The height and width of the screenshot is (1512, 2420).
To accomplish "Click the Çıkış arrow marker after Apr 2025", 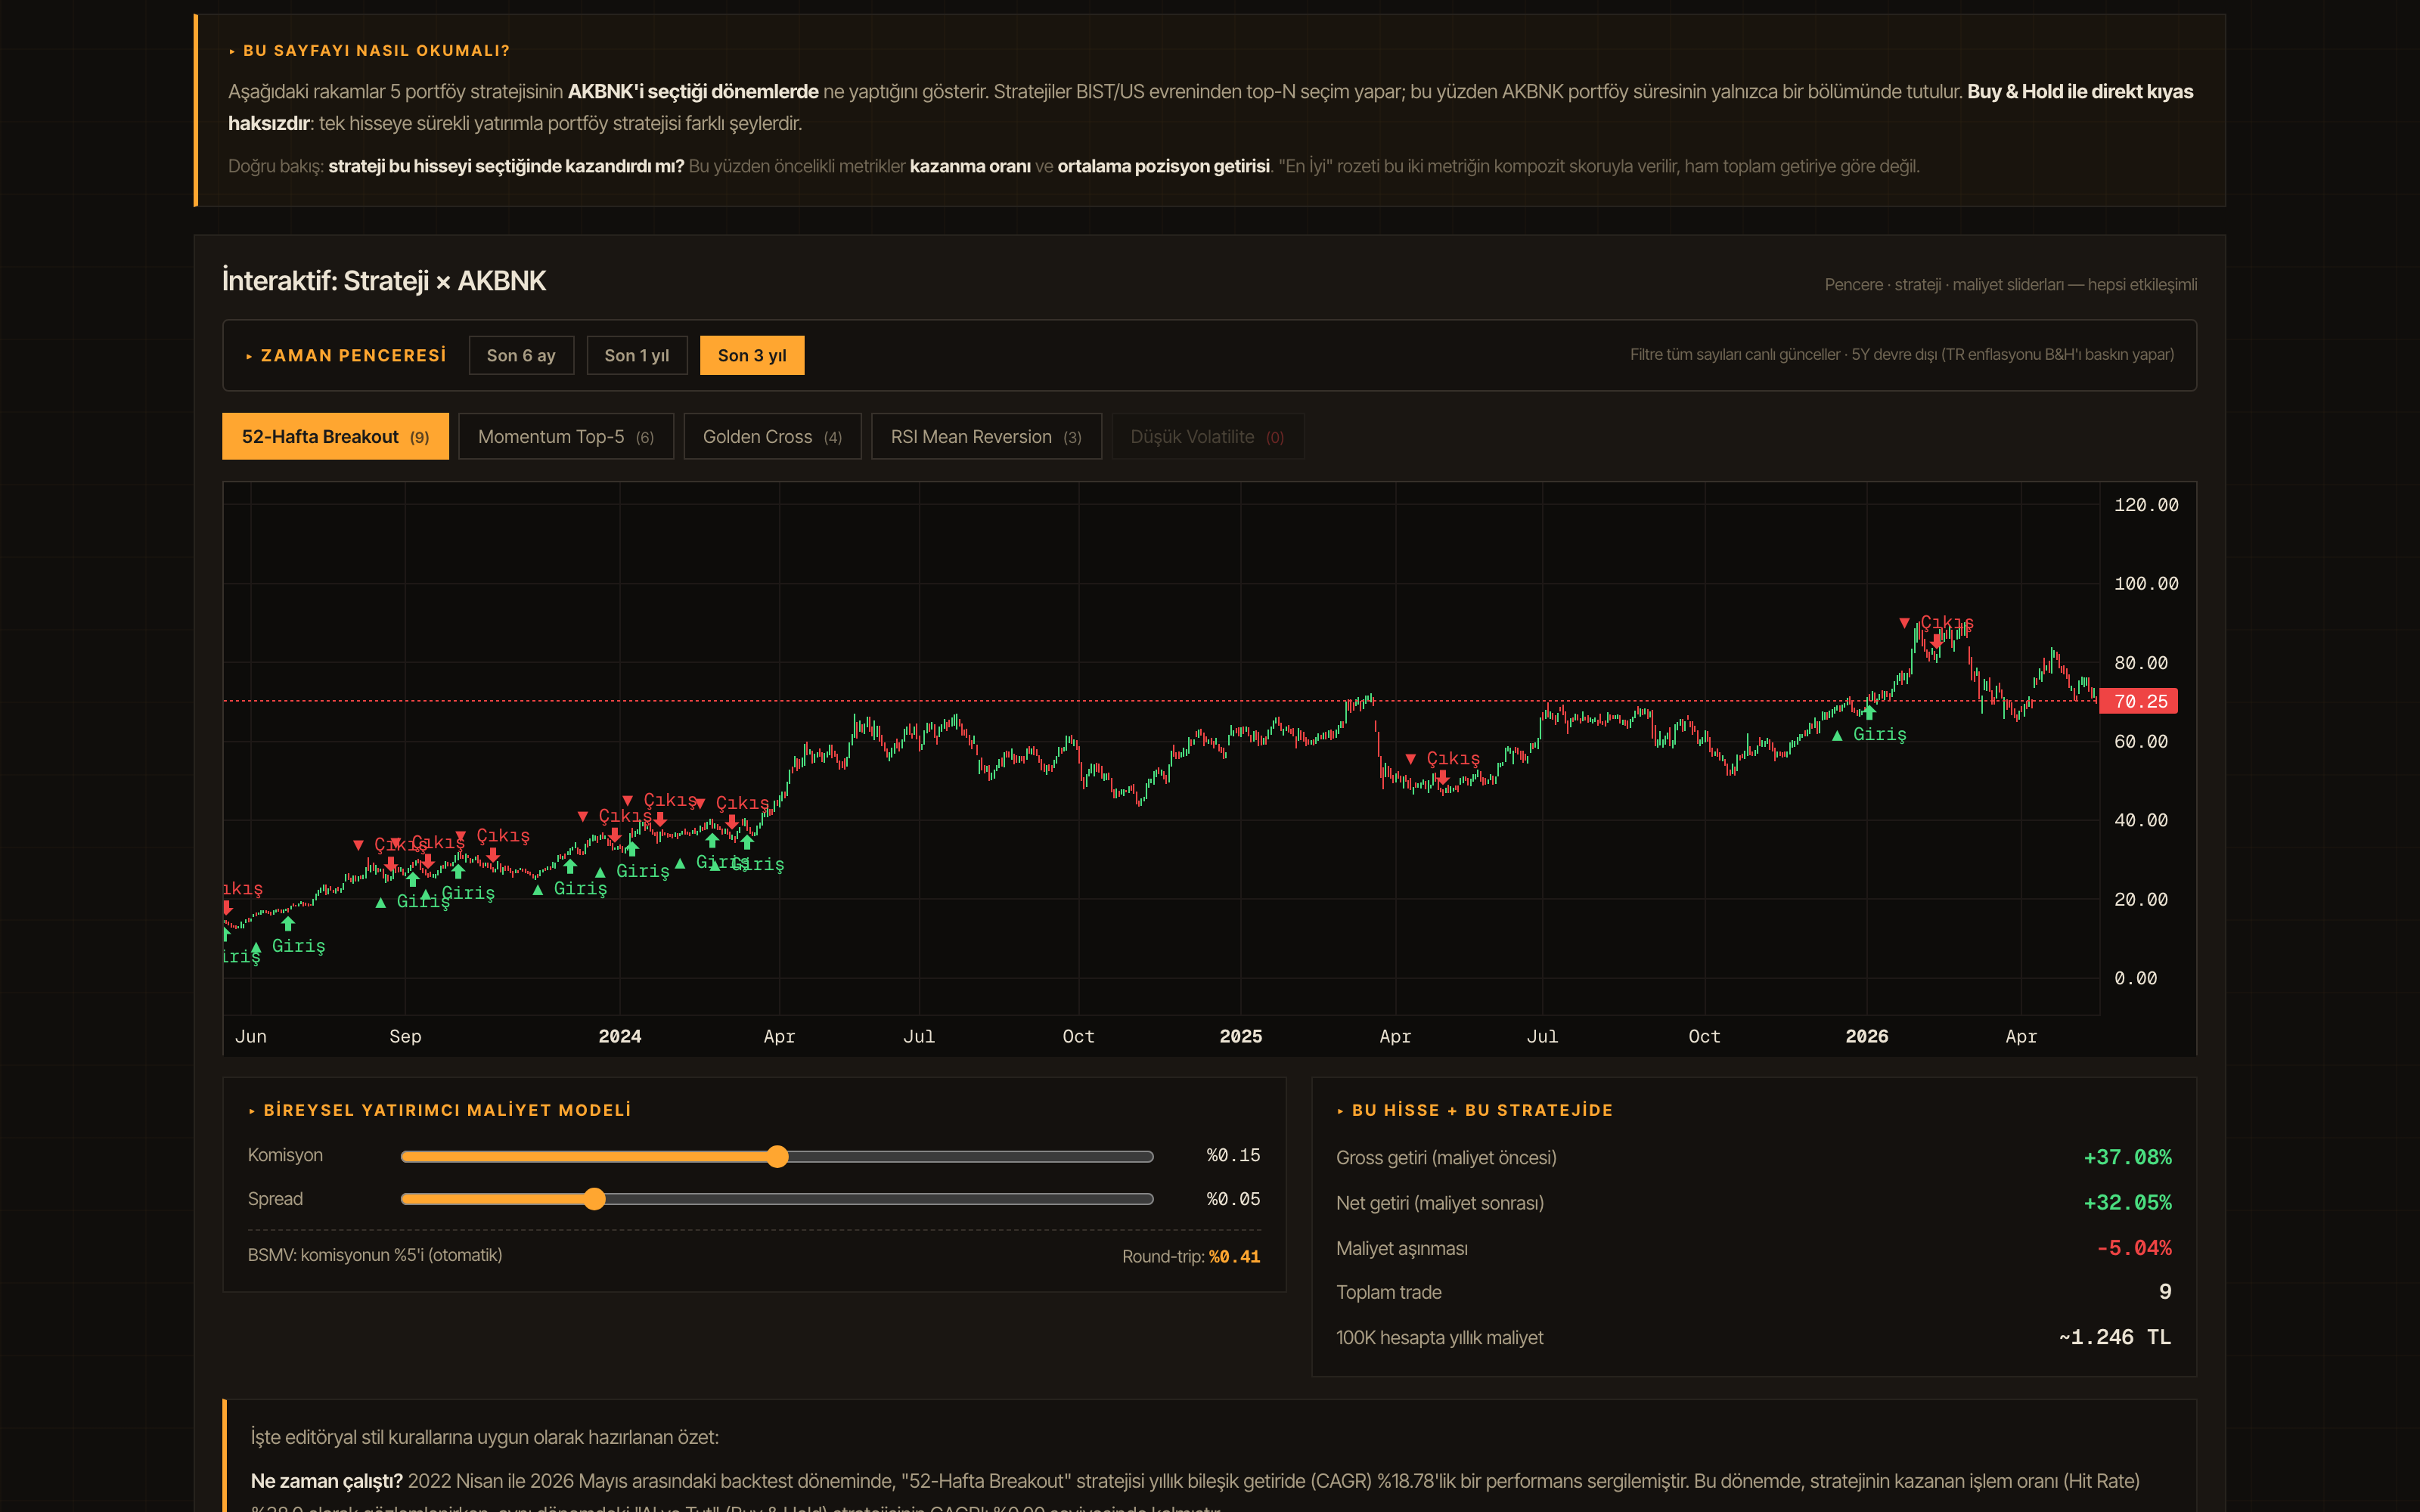I will [x=1442, y=777].
